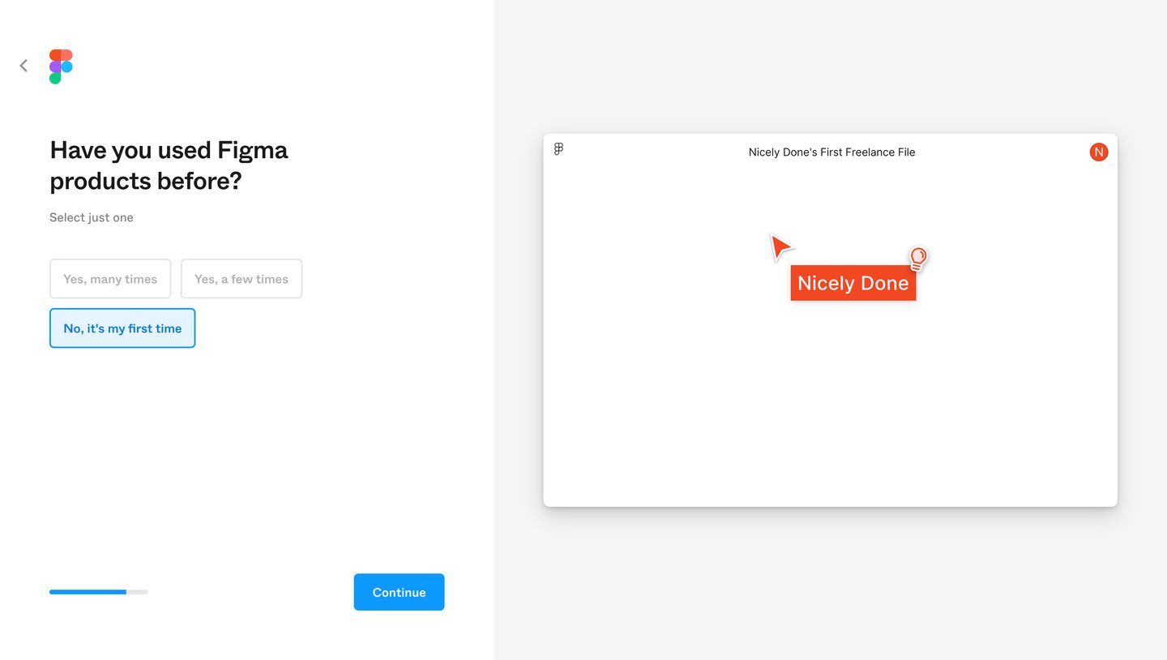Select the "Yes, many times" option
This screenshot has height=660, width=1167.
(109, 278)
